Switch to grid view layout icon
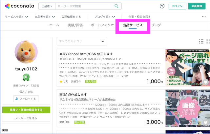Viewport: 210px width, 134px height. (x=208, y=42)
